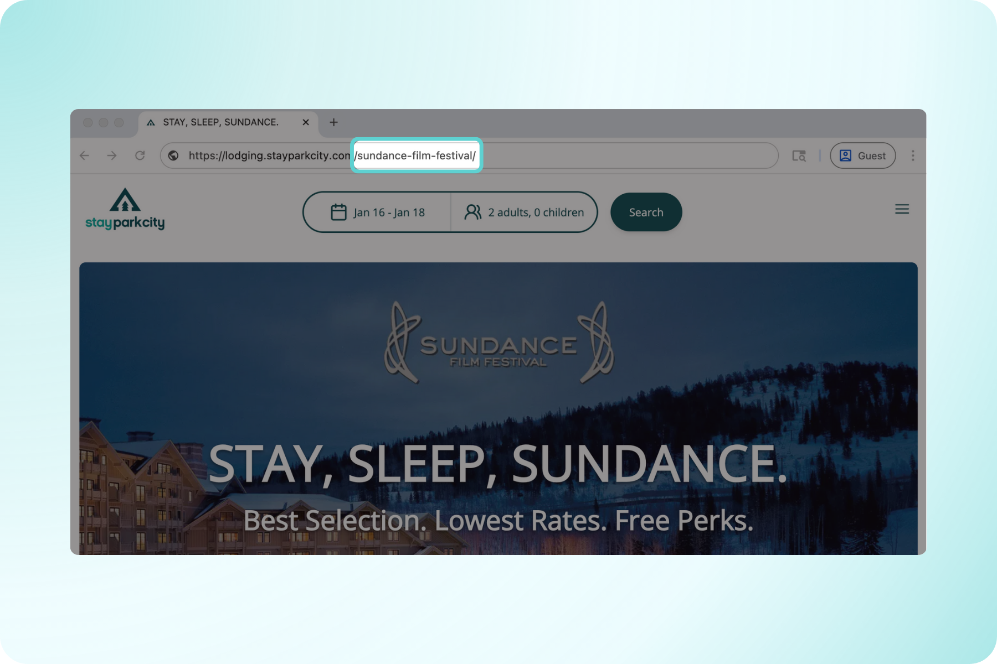This screenshot has width=997, height=664.
Task: Click the Sundance Film Festival logo
Action: click(x=498, y=343)
